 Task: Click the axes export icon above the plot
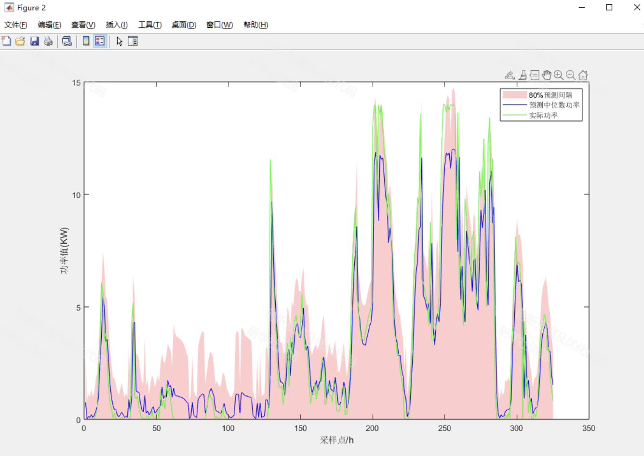[x=510, y=75]
